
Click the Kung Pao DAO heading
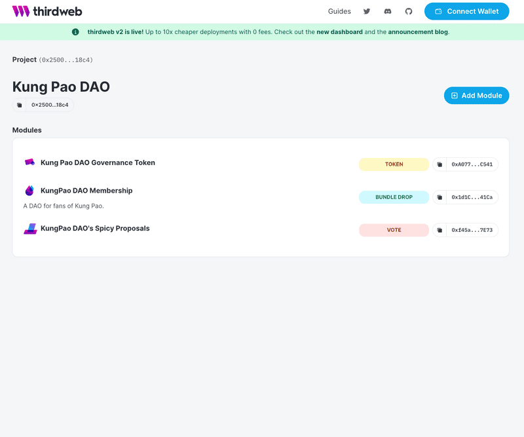click(61, 86)
